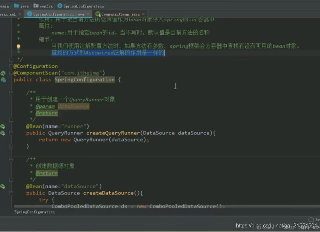Click the SpringConfiguration class name in declaration

coord(84,80)
